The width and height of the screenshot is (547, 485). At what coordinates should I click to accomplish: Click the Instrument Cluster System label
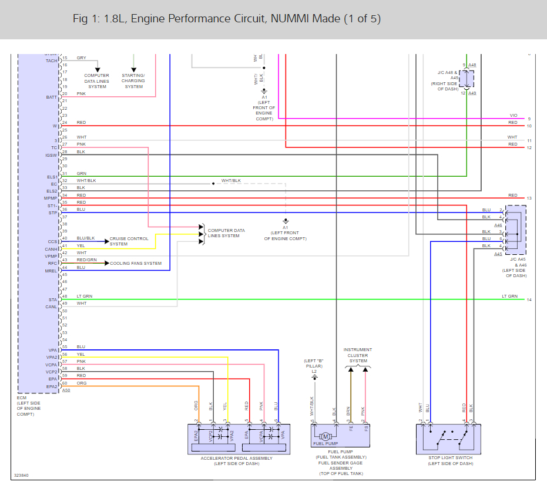tap(358, 355)
